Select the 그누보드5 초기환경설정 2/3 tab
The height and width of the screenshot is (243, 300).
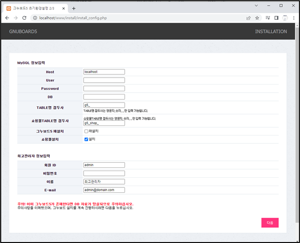[x=36, y=8]
